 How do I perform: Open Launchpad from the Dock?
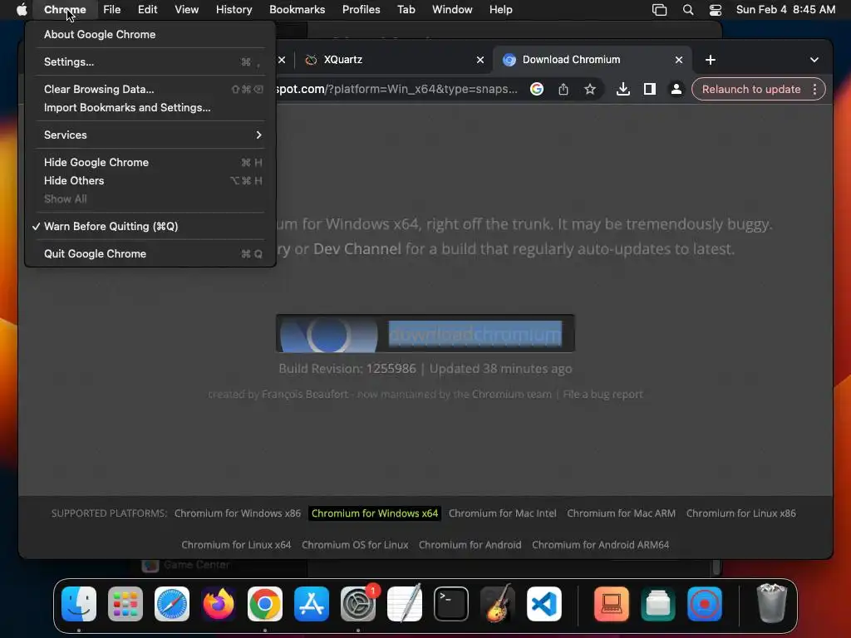point(125,604)
